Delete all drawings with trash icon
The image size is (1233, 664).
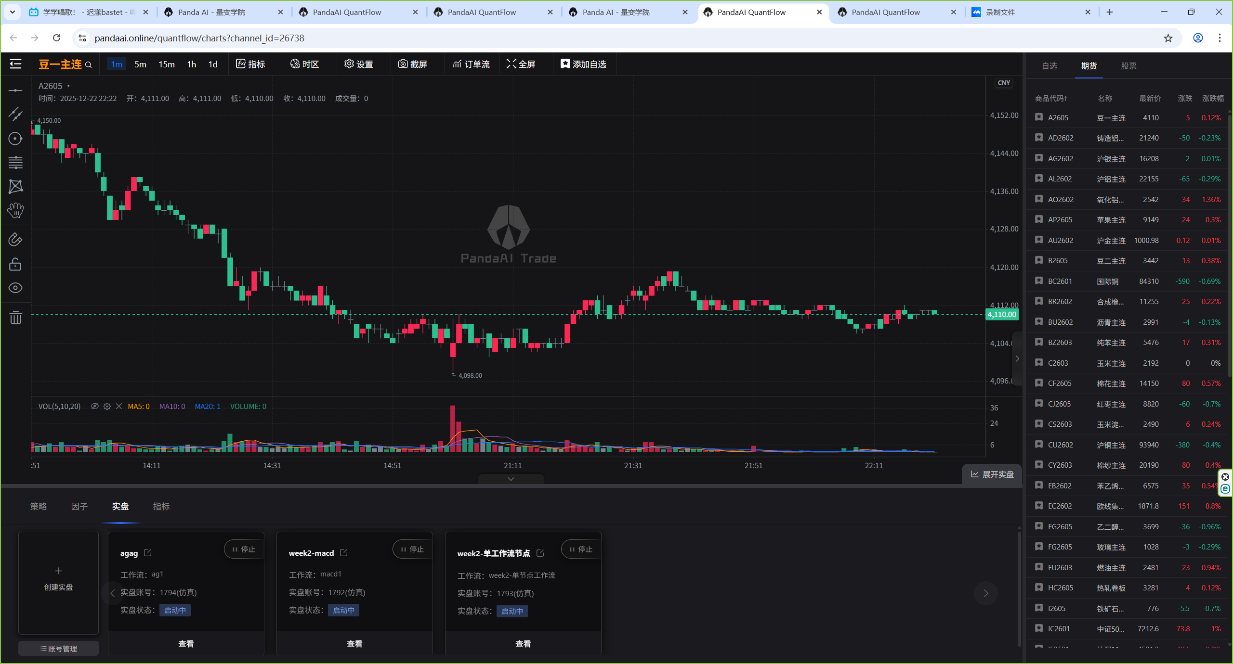[x=15, y=317]
